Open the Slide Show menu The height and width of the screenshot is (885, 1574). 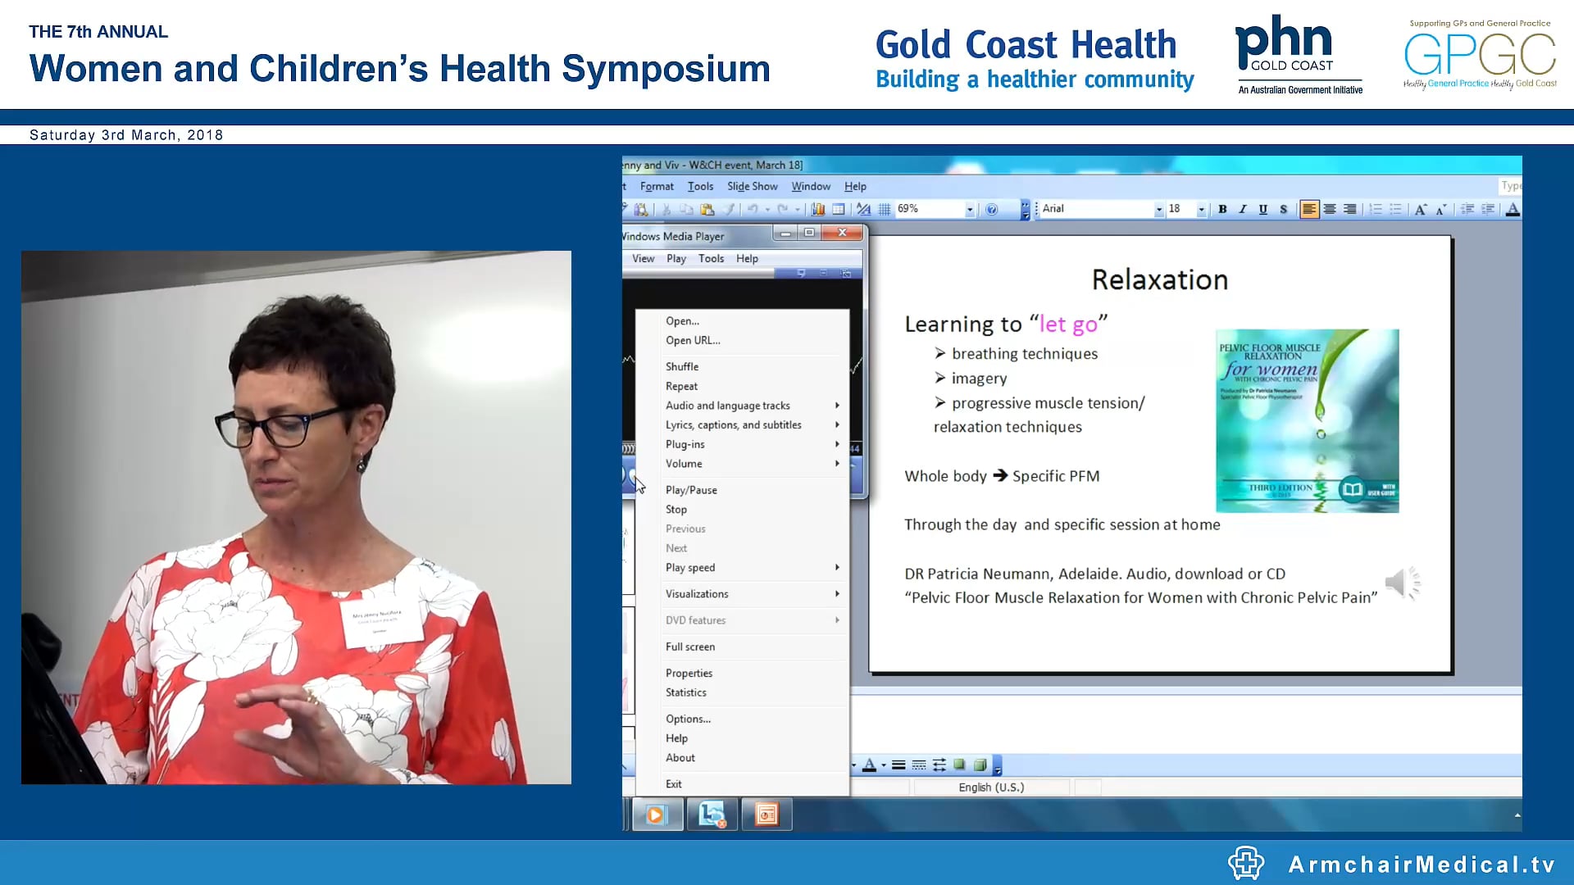[752, 186]
